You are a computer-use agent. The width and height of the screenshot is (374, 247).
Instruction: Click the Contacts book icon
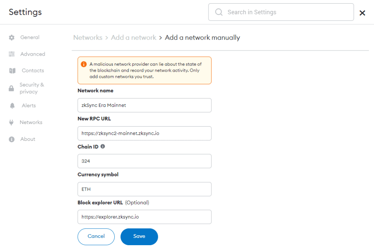12,71
